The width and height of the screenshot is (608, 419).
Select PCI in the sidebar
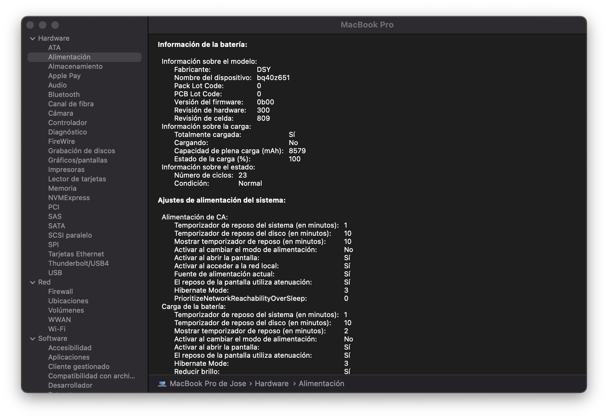(54, 207)
